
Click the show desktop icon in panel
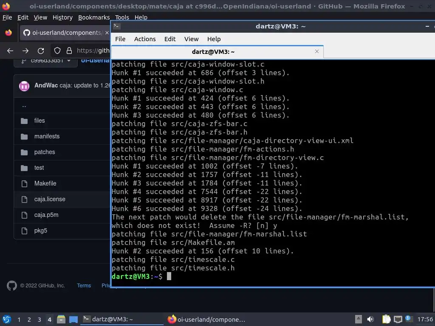tap(73, 319)
